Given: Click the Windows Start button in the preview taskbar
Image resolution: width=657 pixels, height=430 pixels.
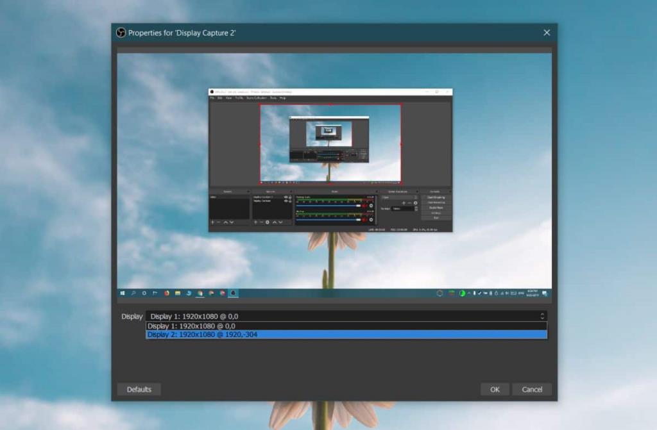Looking at the screenshot, I should click(121, 294).
